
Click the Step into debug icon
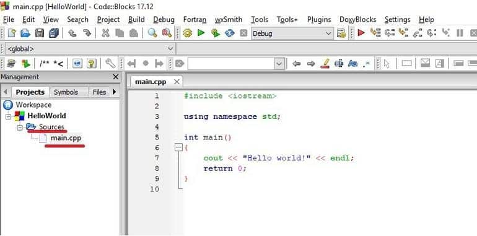(x=404, y=33)
